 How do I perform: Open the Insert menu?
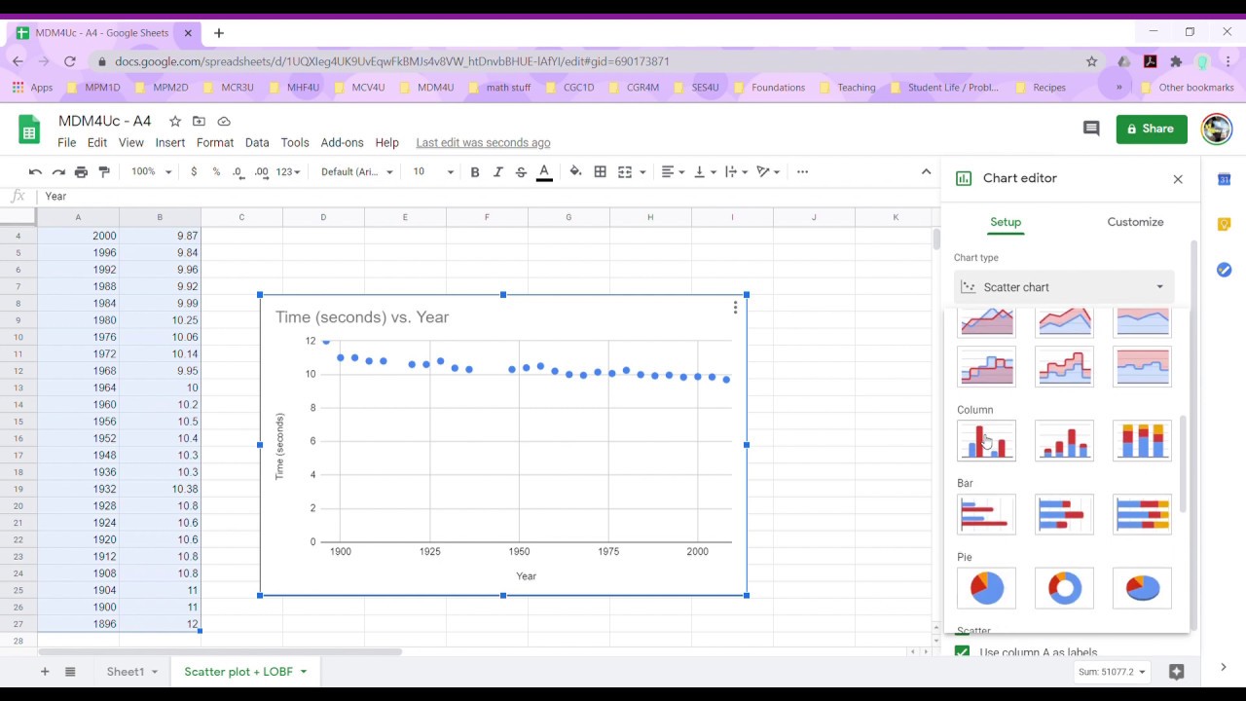[x=169, y=142]
